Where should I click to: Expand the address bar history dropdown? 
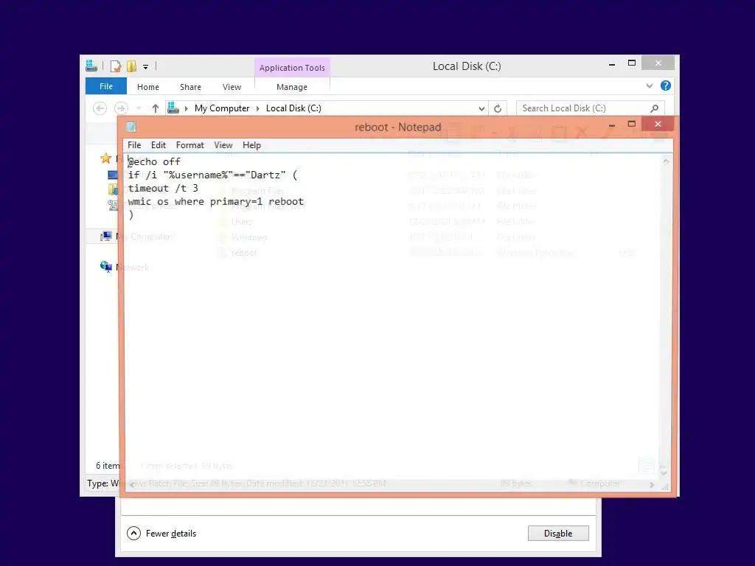pos(481,108)
